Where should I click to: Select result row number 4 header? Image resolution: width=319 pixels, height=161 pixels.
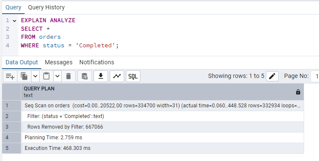pyautogui.click(x=11, y=137)
